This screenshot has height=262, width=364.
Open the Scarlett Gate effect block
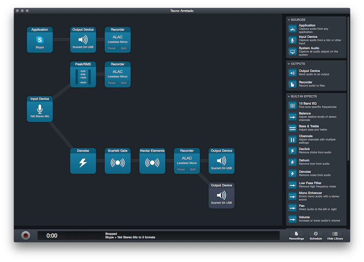(117, 161)
